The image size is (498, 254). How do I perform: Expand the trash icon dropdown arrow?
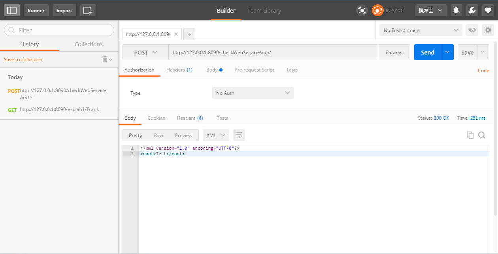click(111, 60)
